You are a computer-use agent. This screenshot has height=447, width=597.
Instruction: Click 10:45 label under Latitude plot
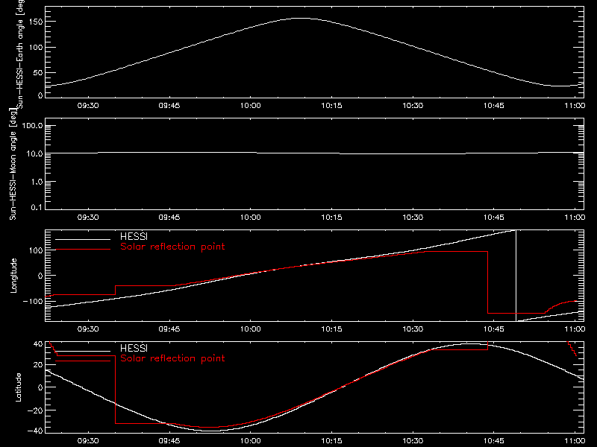click(x=494, y=440)
